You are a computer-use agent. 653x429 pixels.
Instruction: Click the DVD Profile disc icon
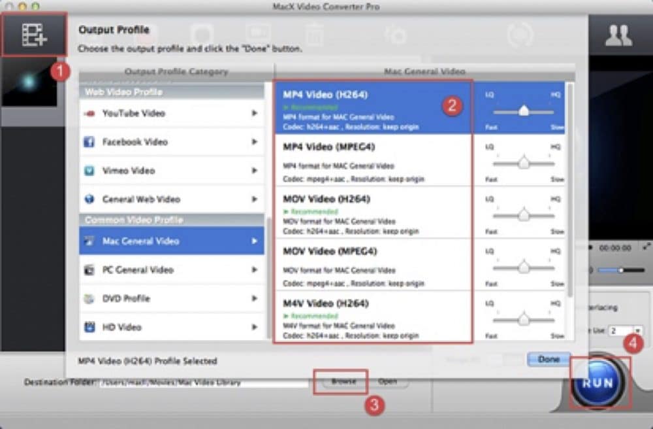pyautogui.click(x=89, y=298)
